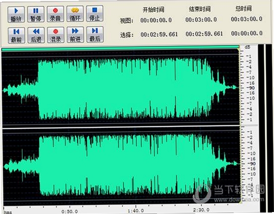Click the green overview bar above waveform
The image size is (274, 214).
coord(120,48)
